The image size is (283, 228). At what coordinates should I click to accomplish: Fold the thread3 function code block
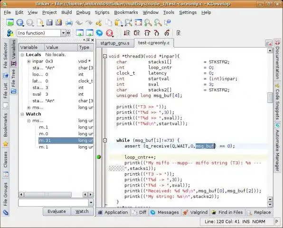pyautogui.click(x=105, y=56)
